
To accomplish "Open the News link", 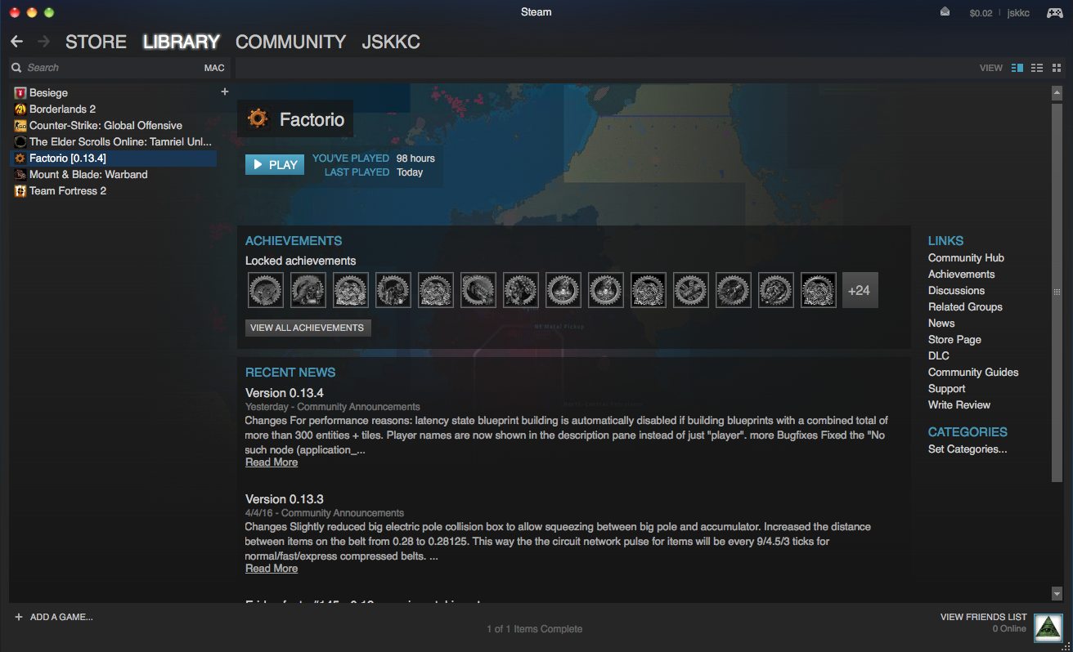I will (x=941, y=323).
